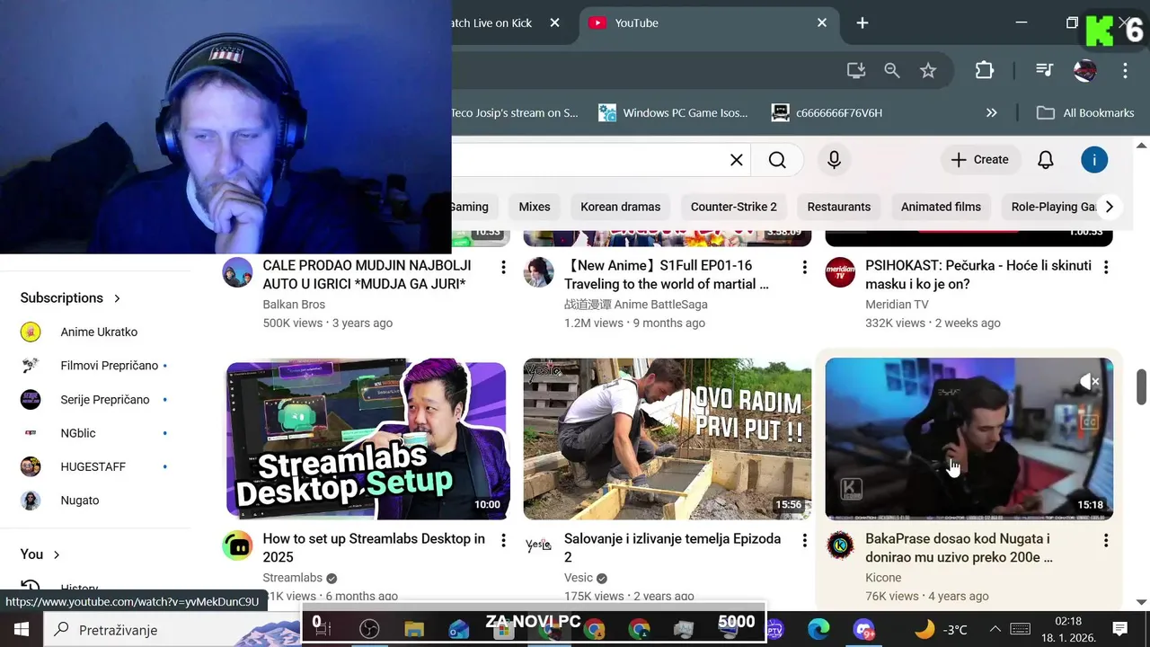The height and width of the screenshot is (647, 1150).
Task: Open c6666666F76V6H bookmark
Action: pos(827,113)
